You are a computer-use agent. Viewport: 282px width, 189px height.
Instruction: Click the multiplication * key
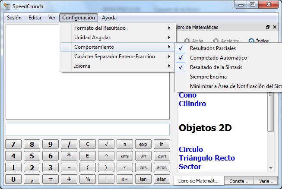[69, 156]
